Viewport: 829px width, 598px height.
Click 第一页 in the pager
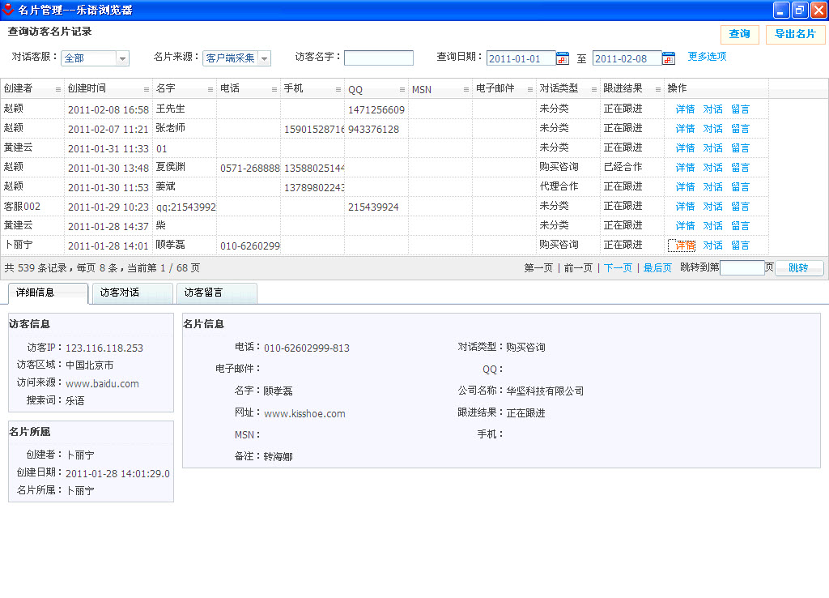(538, 267)
